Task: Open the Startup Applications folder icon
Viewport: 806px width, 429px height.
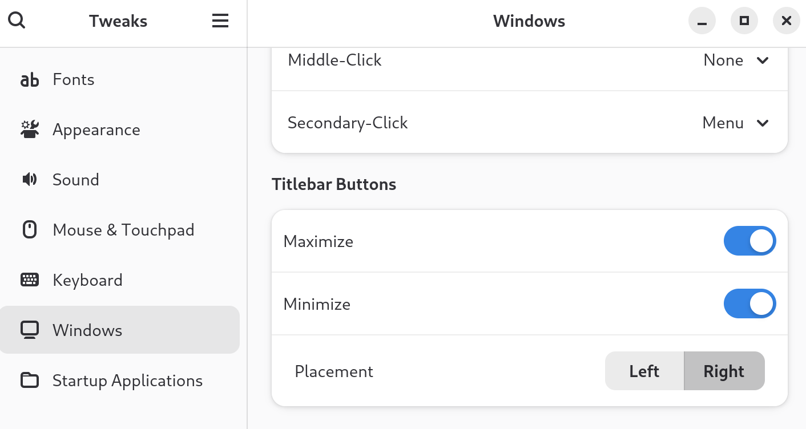Action: pyautogui.click(x=29, y=380)
